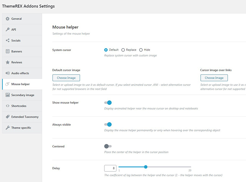This screenshot has height=182, width=246.
Task: Choose Image for default cursor
Action: (66, 78)
